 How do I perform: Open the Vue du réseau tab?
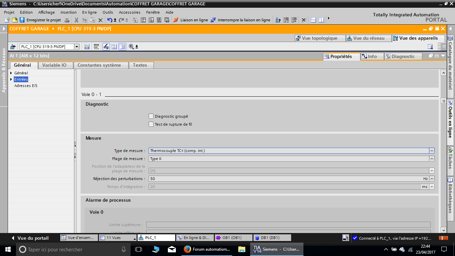coord(365,38)
